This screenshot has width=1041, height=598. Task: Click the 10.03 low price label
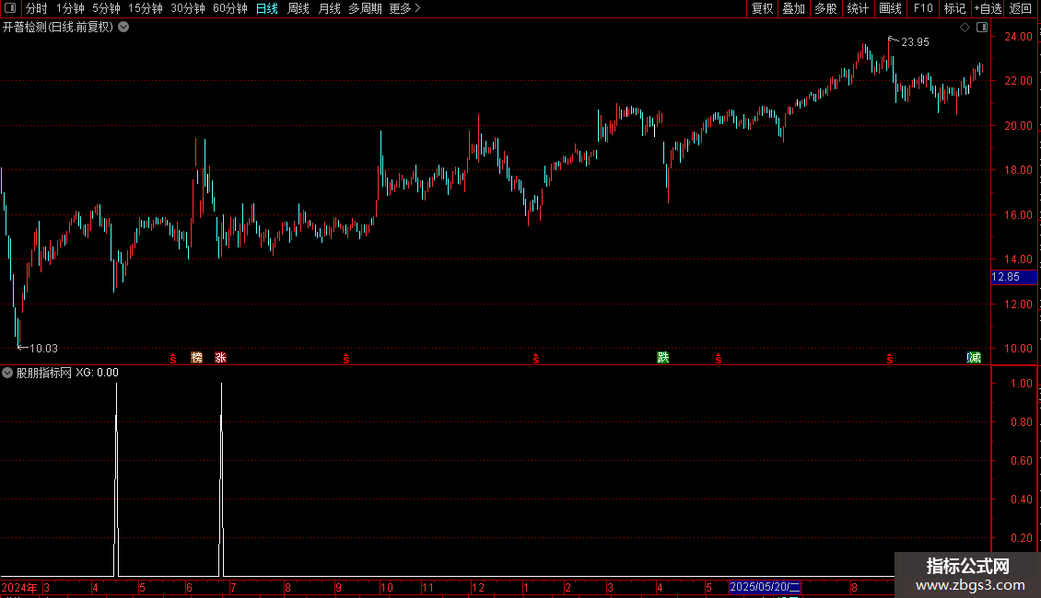(x=43, y=348)
